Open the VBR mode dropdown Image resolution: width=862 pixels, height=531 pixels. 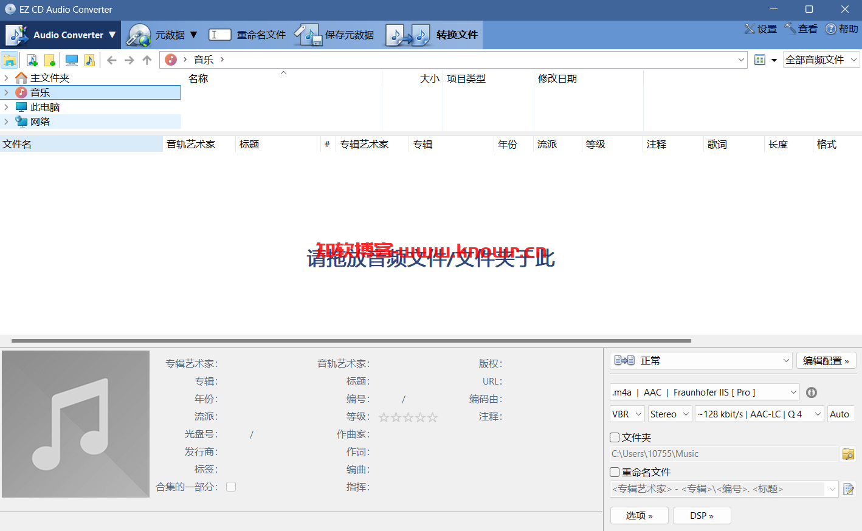tap(627, 414)
